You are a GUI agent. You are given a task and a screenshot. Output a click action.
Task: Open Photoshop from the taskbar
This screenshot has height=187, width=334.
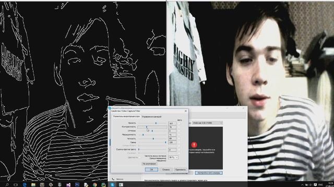point(77,185)
